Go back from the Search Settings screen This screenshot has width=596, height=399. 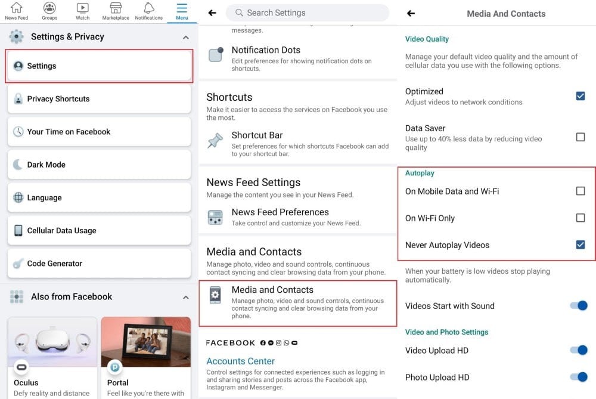coord(212,13)
